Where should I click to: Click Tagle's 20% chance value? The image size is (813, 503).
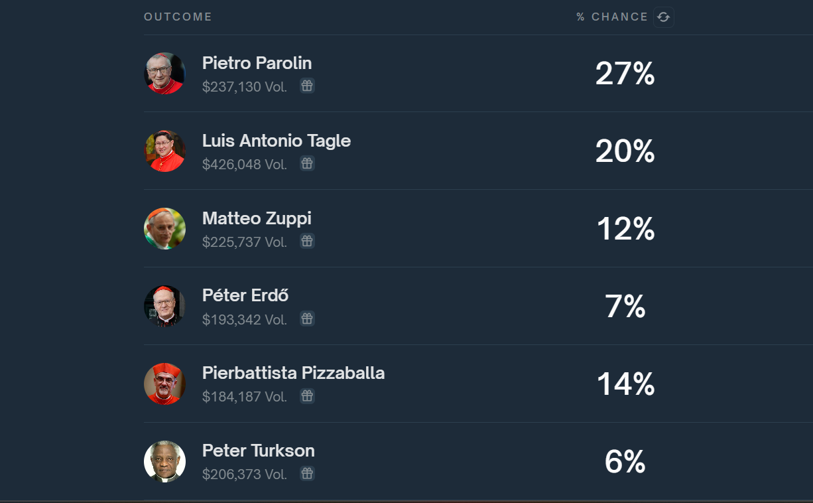pyautogui.click(x=625, y=151)
